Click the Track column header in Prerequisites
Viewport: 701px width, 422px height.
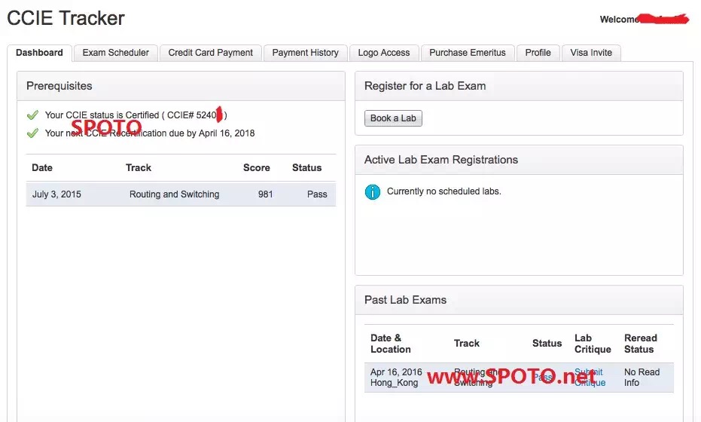coord(139,168)
